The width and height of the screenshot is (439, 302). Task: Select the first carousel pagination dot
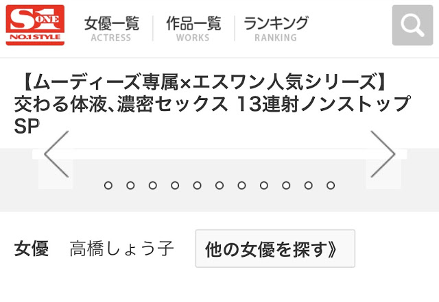click(108, 186)
